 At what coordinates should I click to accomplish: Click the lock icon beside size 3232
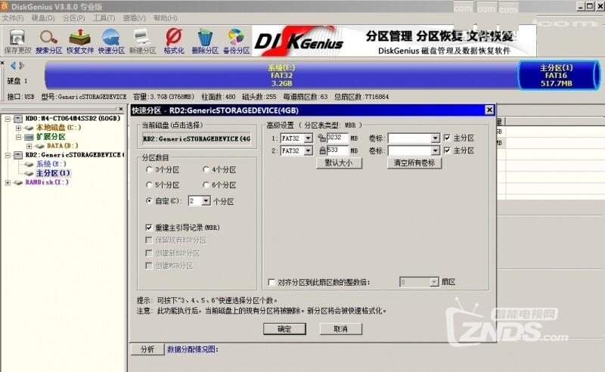[x=322, y=138]
